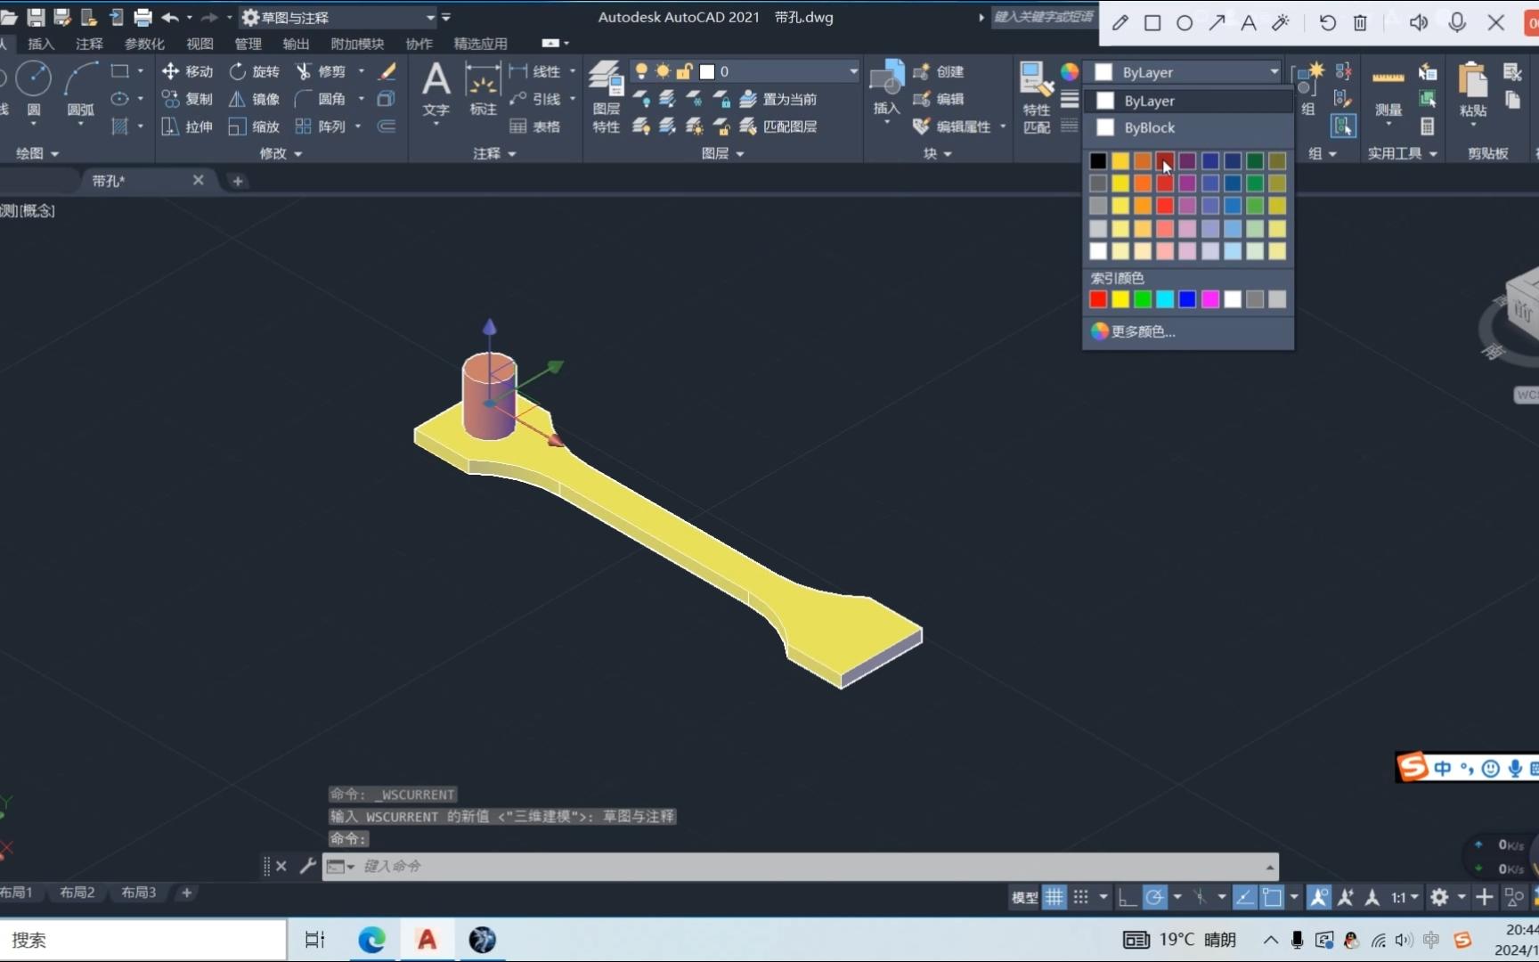Click the Windows taskbar search box
The image size is (1539, 962).
click(143, 940)
